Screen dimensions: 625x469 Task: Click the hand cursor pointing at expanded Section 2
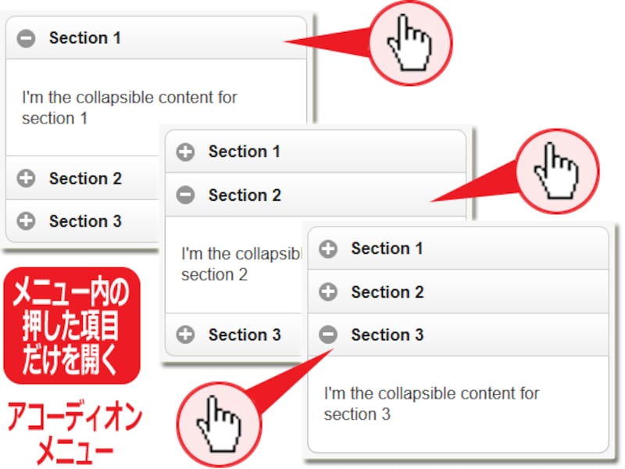(555, 171)
